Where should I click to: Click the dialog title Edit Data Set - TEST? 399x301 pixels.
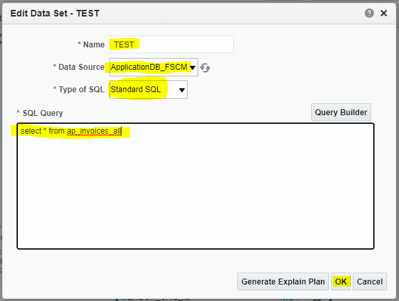click(x=55, y=13)
